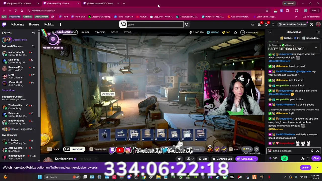This screenshot has width=322, height=181.
Task: Open YouTube bookmark
Action: click(x=142, y=17)
